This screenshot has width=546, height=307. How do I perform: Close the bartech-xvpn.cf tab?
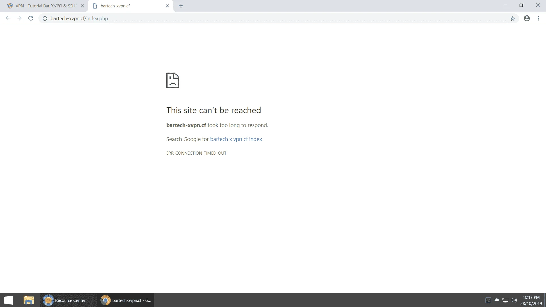coord(167,6)
